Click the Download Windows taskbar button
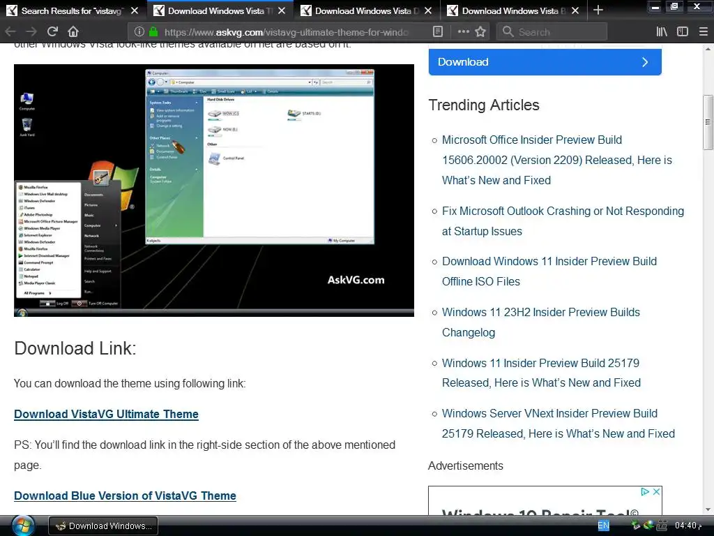This screenshot has height=536, width=714. tap(103, 526)
